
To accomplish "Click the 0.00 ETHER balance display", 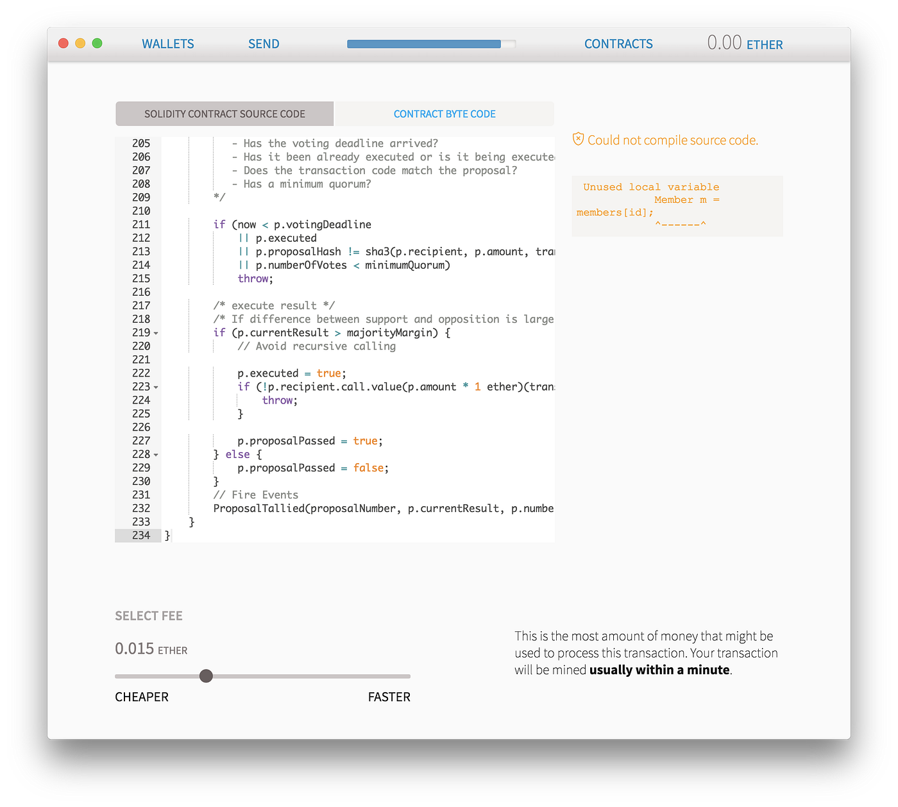I will [745, 43].
